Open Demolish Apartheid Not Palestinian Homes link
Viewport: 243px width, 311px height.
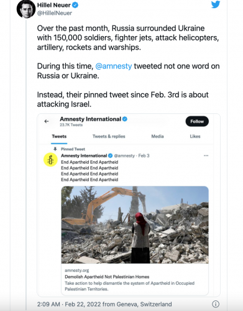click(x=107, y=277)
